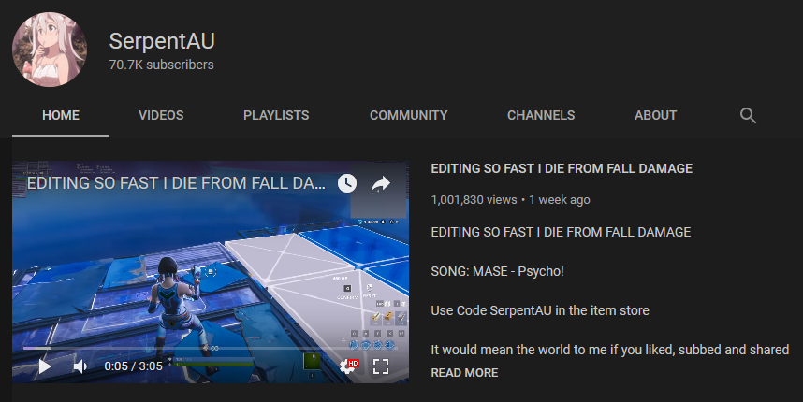Click the SerpentAU channel name
803x402 pixels.
point(162,41)
